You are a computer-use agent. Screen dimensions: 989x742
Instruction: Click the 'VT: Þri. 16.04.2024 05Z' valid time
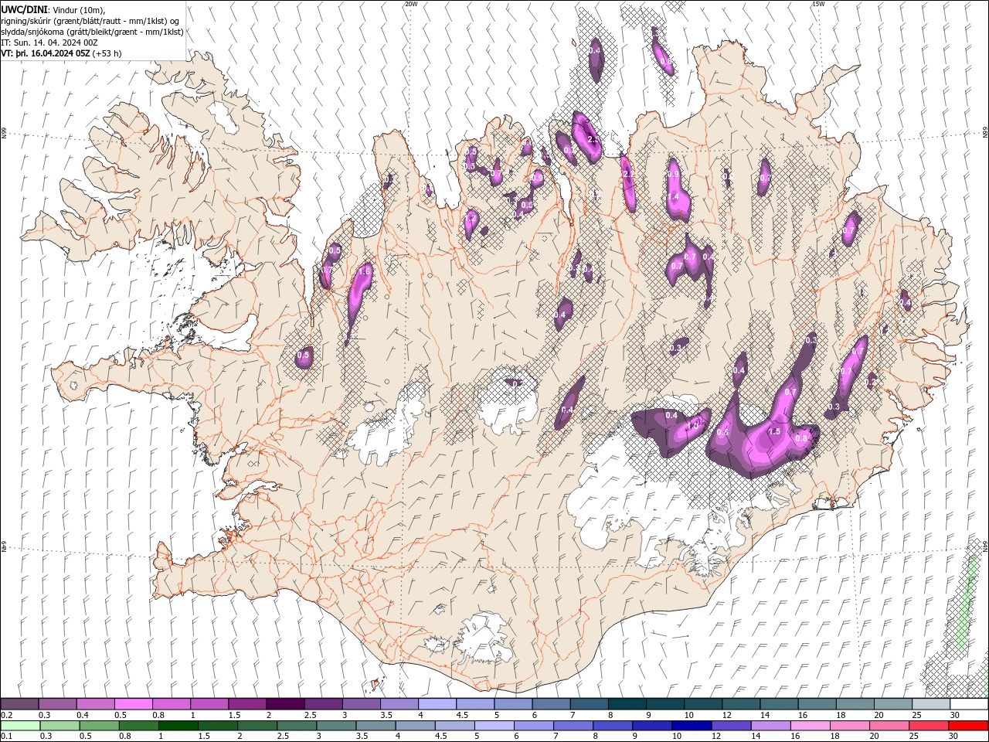46,53
